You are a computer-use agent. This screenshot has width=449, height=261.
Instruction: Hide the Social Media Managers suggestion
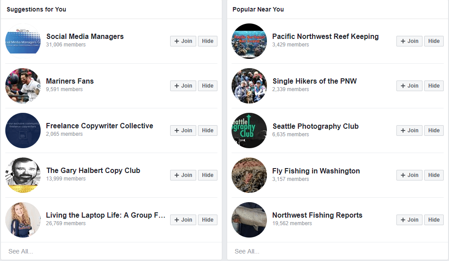coord(208,41)
